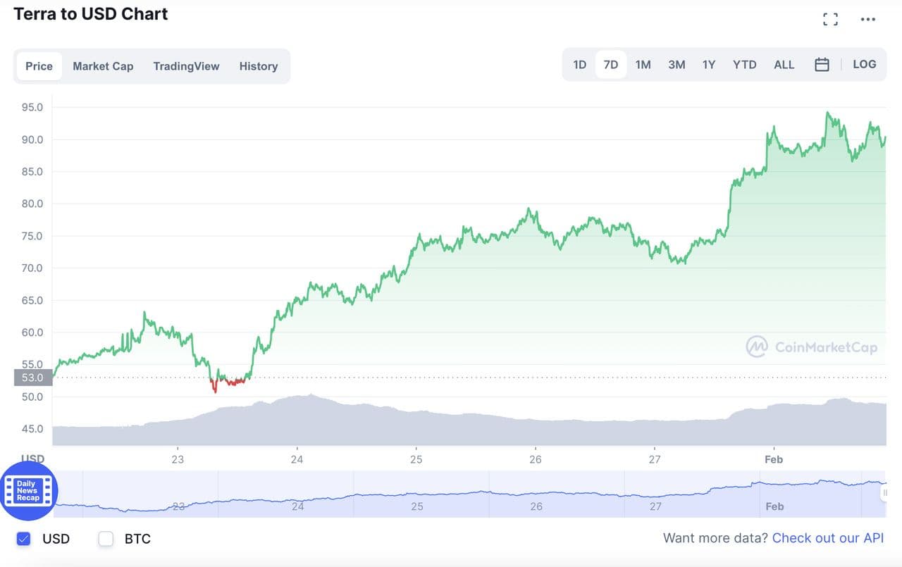Toggle LOG scale on the chart
Screen dimensions: 902x567
[865, 64]
